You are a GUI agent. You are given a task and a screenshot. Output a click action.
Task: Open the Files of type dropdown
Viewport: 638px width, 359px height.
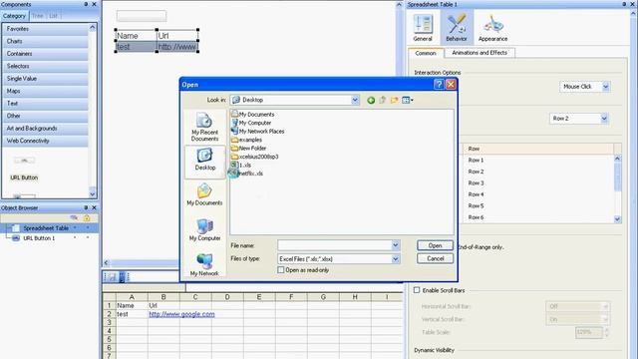click(x=395, y=259)
